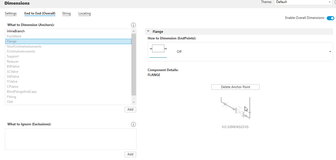Image resolution: width=336 pixels, height=160 pixels.
Task: Select Fitting in anchors list
Action: pyautogui.click(x=68, y=97)
